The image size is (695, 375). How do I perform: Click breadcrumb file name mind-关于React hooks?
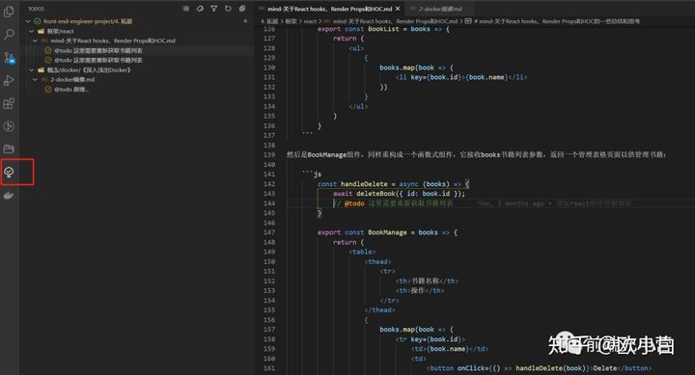pos(395,21)
